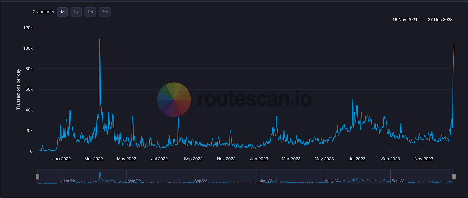Image resolution: width=468 pixels, height=198 pixels.
Task: Click the Jan '23 label in the navigator
Action: [266, 181]
